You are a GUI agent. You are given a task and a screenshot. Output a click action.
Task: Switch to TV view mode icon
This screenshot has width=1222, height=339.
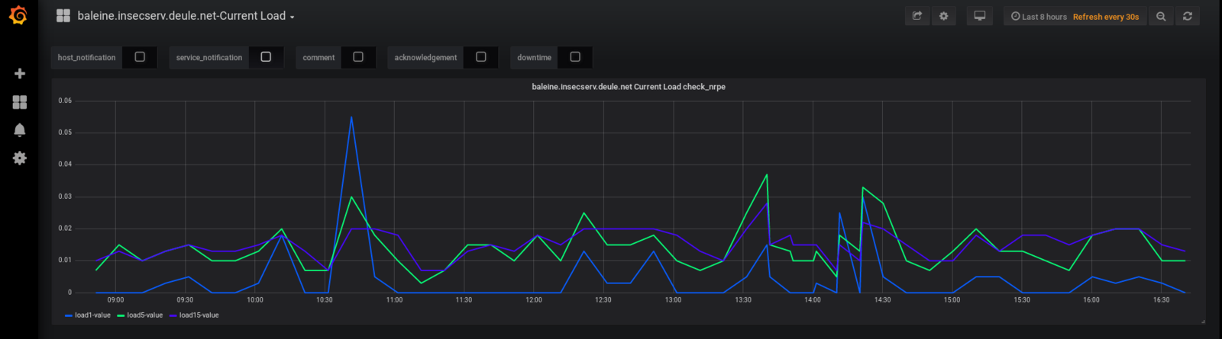[980, 16]
